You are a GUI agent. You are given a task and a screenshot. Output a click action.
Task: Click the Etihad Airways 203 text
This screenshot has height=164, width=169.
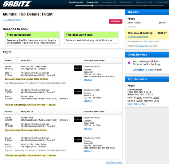[92, 118]
